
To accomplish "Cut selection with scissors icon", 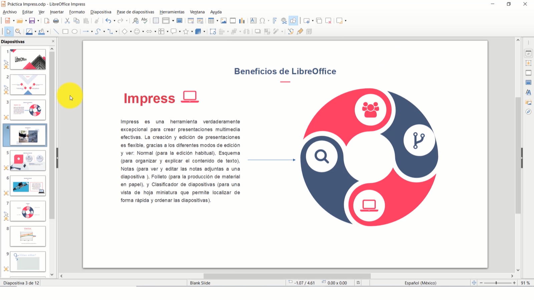I will click(x=67, y=21).
